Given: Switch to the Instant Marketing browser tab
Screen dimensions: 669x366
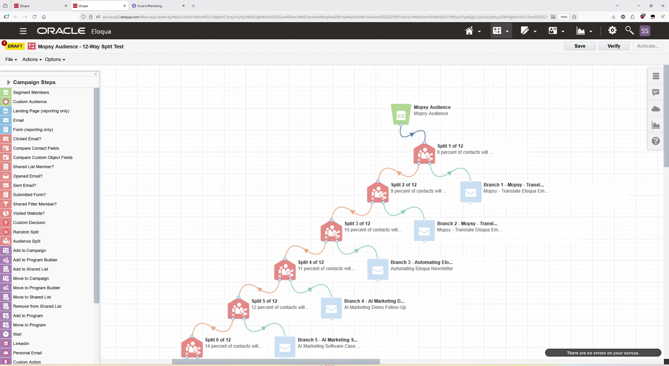Looking at the screenshot, I should tap(158, 6).
